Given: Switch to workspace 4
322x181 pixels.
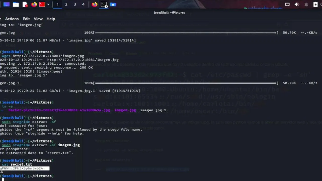Looking at the screenshot, I should 83,4.
